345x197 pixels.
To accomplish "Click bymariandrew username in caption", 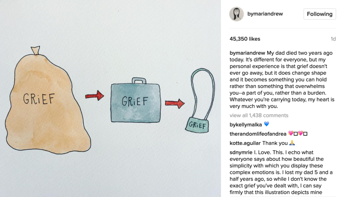I will point(247,53).
